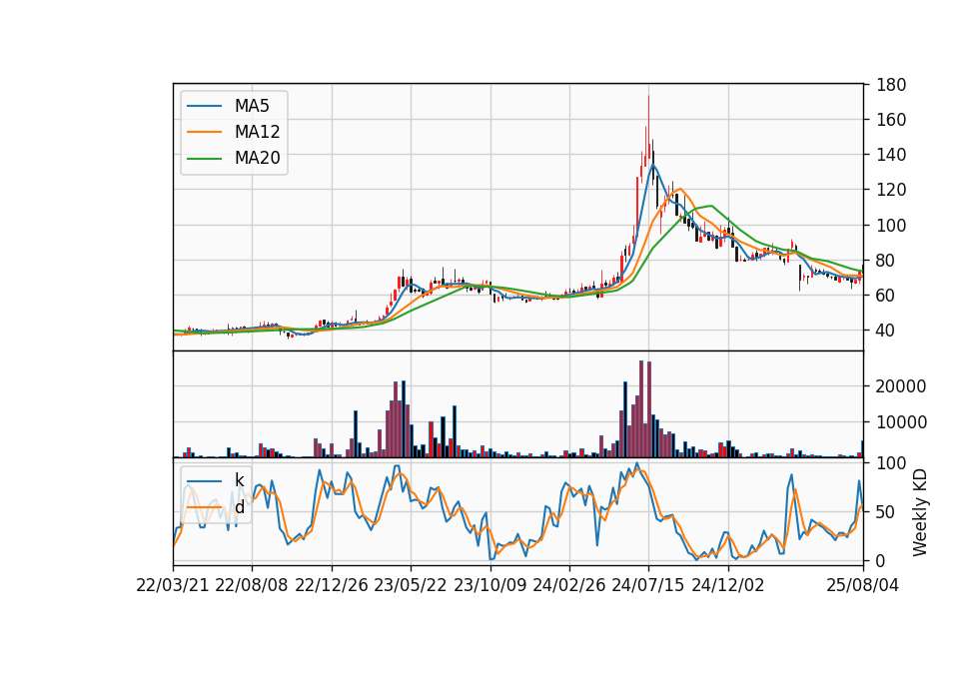Click the 40 price axis label
This screenshot has height=689, width=959.
click(886, 331)
